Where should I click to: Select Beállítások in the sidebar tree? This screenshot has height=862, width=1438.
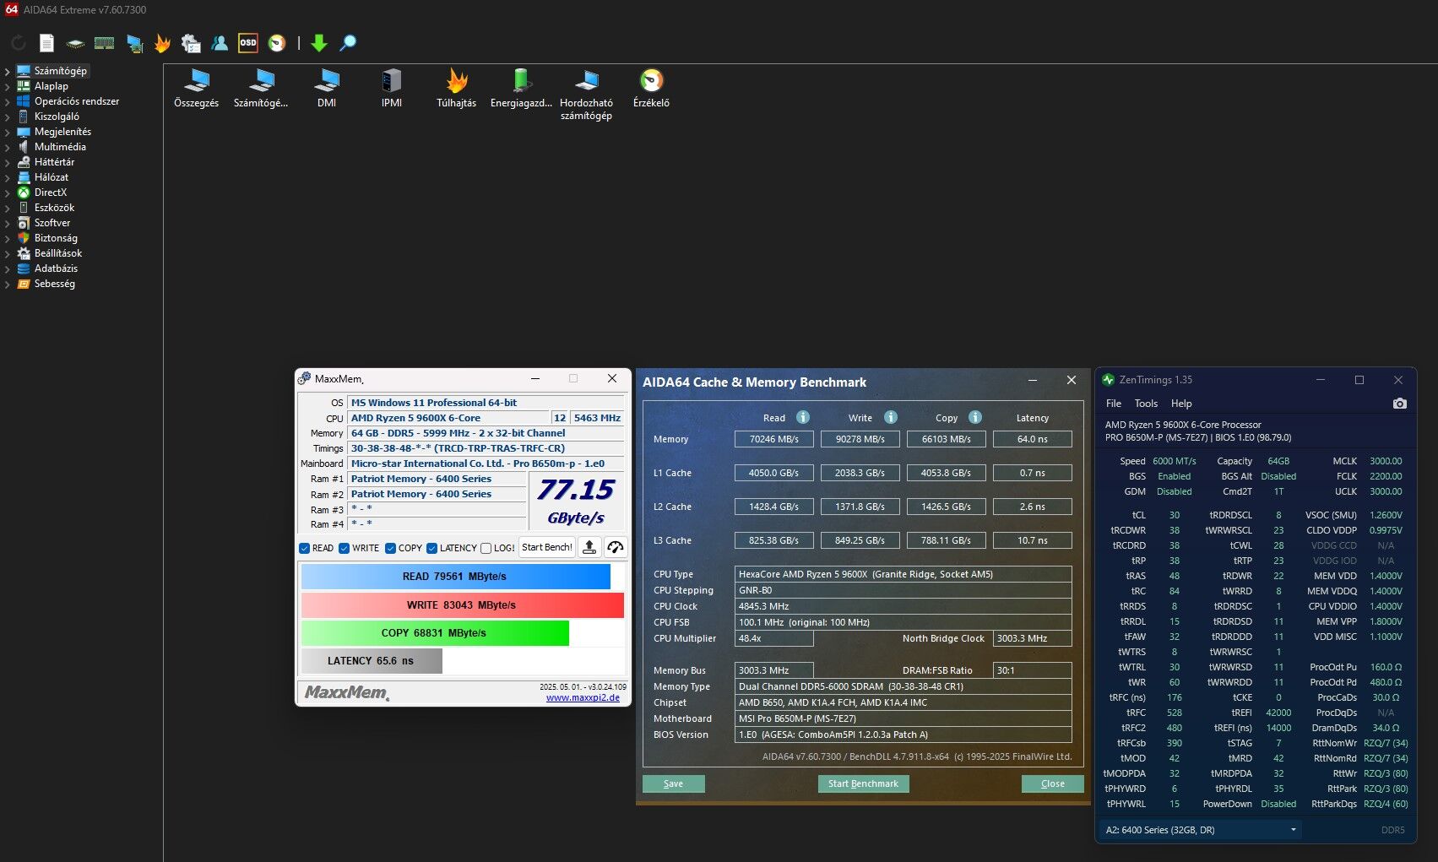pyautogui.click(x=58, y=253)
